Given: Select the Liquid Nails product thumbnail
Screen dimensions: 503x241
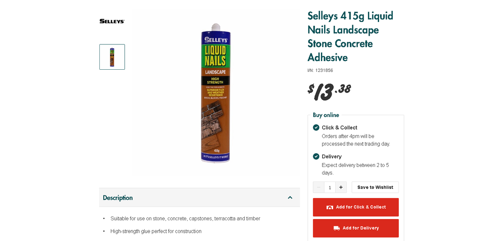Looking at the screenshot, I should click(x=112, y=57).
